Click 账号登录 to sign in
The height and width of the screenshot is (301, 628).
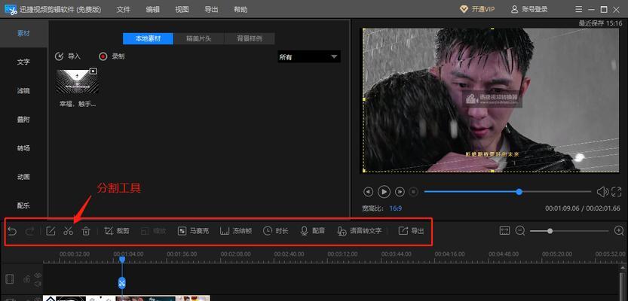click(529, 9)
